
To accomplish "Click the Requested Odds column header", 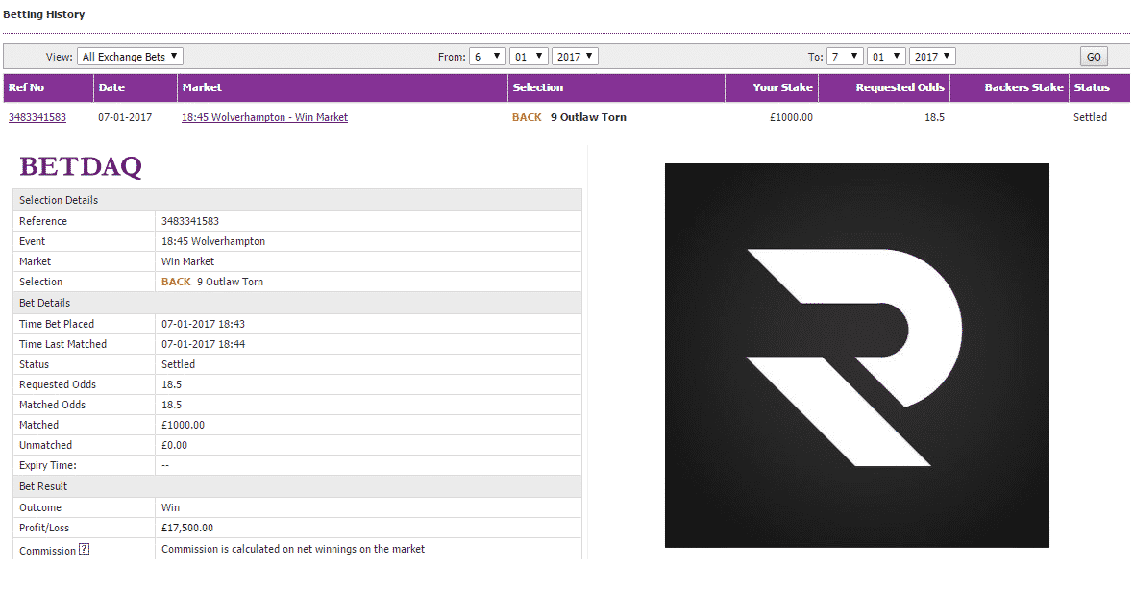I will click(x=884, y=87).
